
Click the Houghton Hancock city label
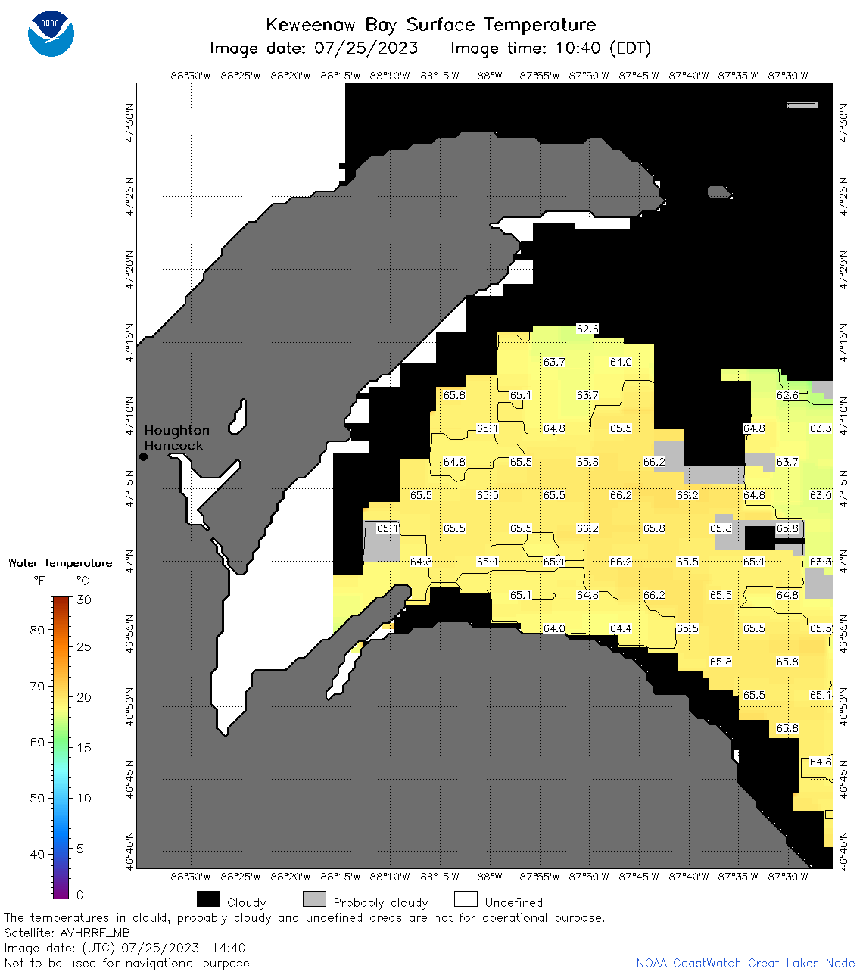pos(176,438)
